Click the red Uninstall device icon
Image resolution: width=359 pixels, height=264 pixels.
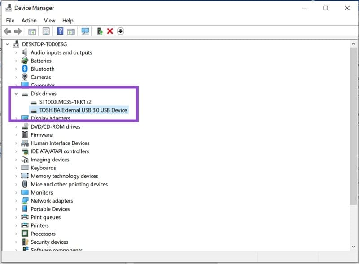111,31
